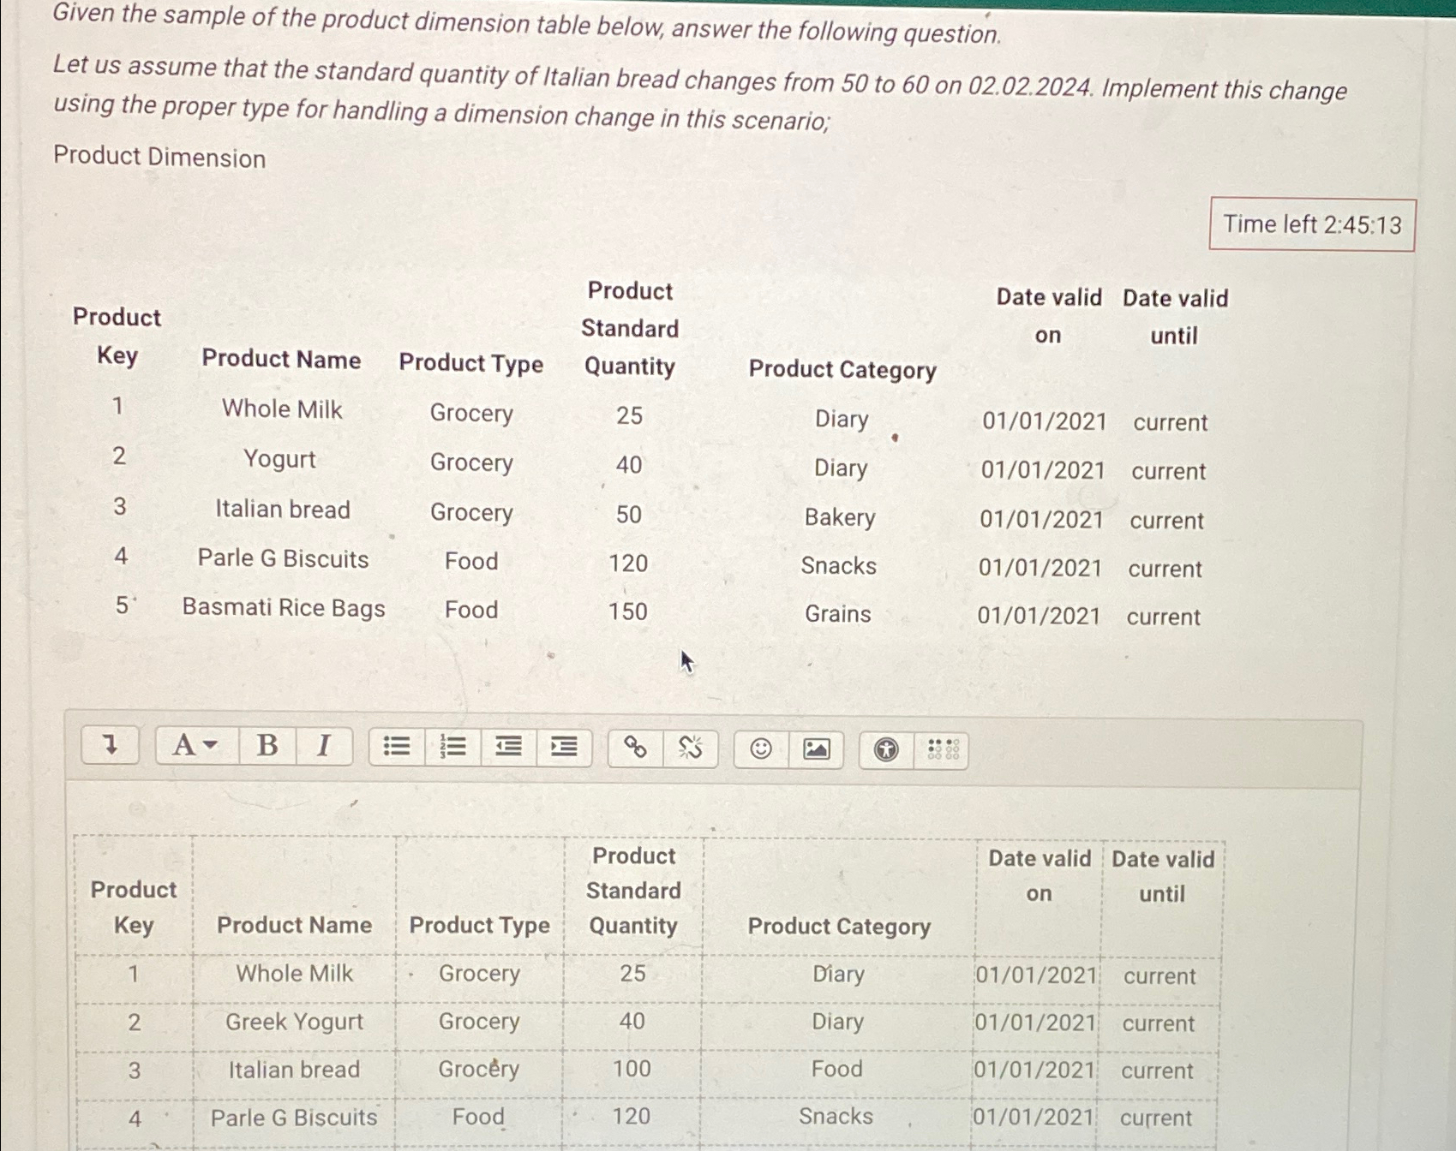
Task: Select the Increase indent icon
Action: pyautogui.click(x=563, y=748)
